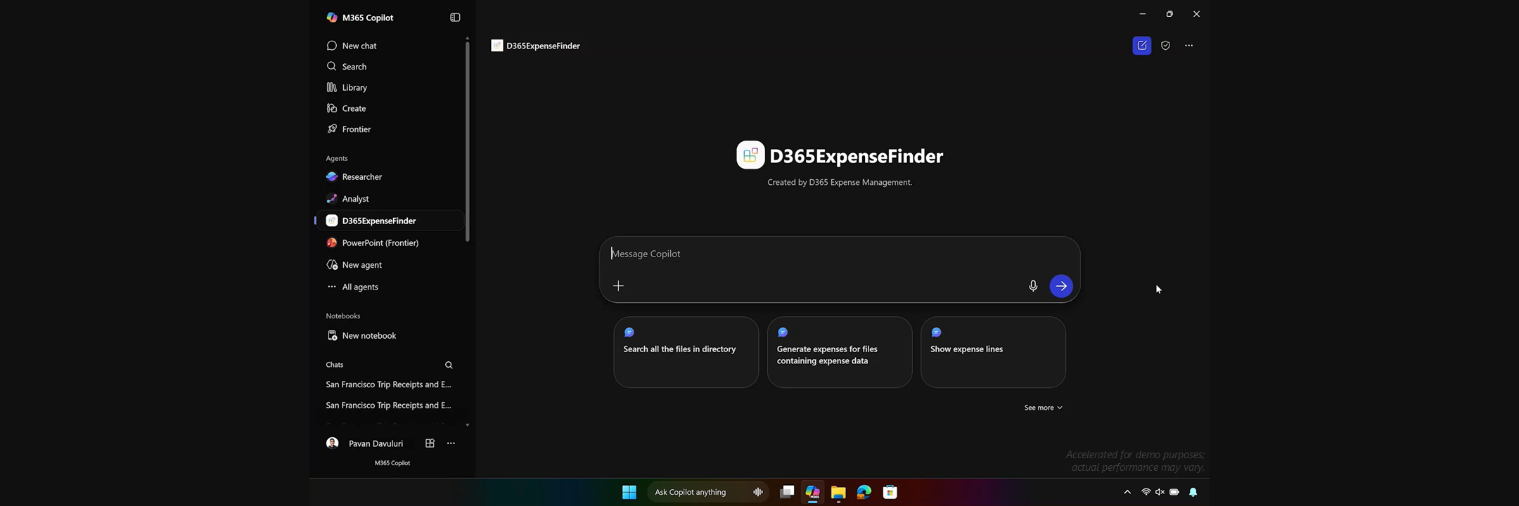
Task: Click the sidebar vertical scrollbar
Action: (x=467, y=141)
